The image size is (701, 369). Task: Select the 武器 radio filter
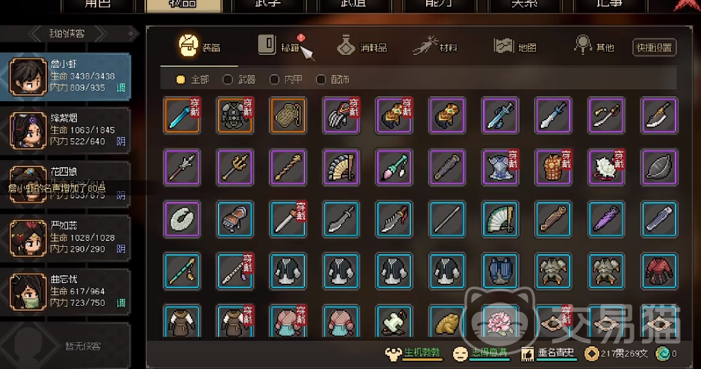coord(239,80)
